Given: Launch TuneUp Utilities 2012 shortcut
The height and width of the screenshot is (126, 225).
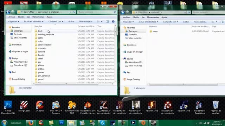Looking at the screenshot, I should click(x=72, y=107).
